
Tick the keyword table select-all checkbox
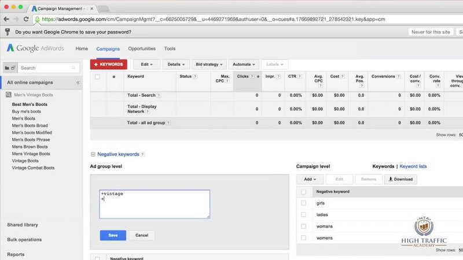(97, 77)
